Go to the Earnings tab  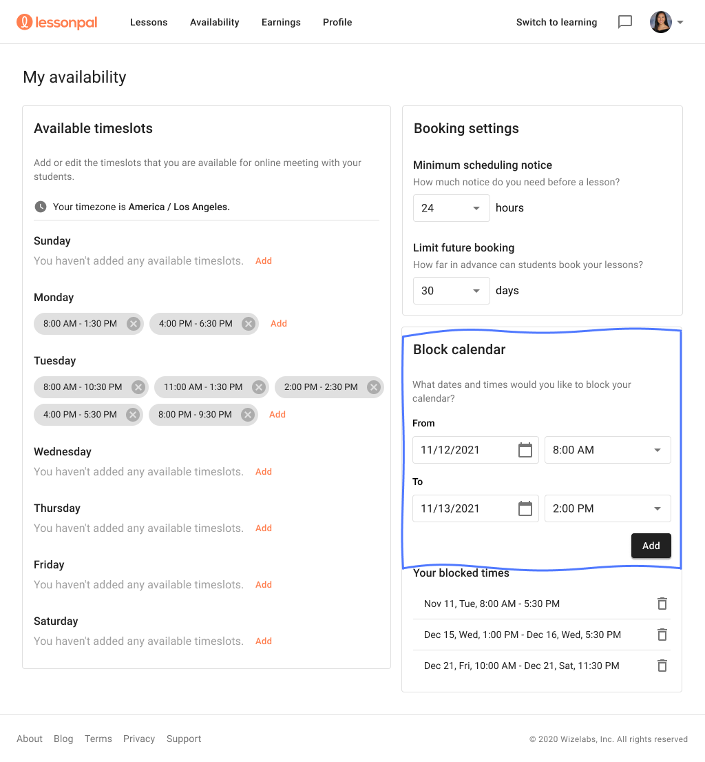pos(281,22)
